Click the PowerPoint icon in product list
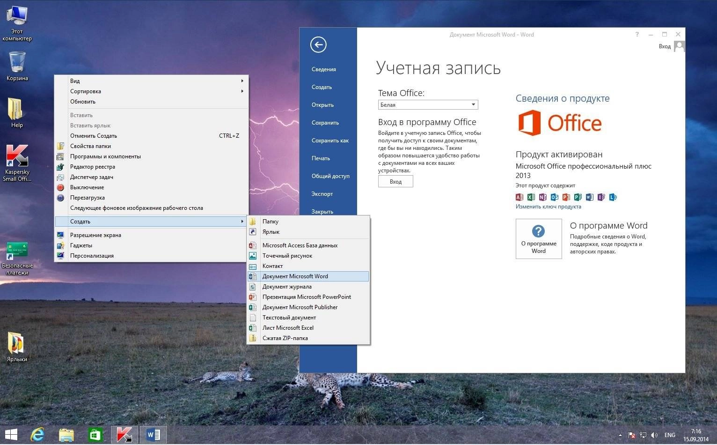The width and height of the screenshot is (717, 445). [x=566, y=197]
